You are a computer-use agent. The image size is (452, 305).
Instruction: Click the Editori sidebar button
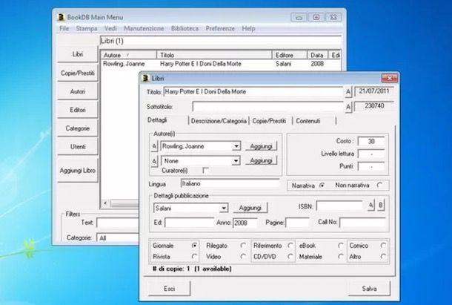(78, 110)
